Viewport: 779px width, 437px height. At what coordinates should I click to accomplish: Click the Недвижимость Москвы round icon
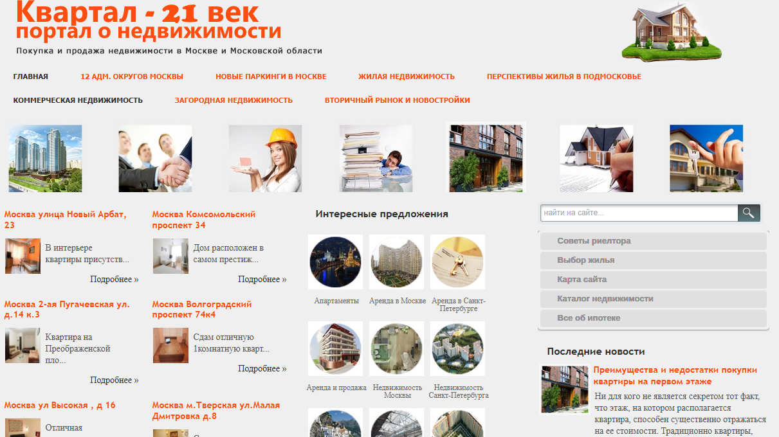pos(397,348)
